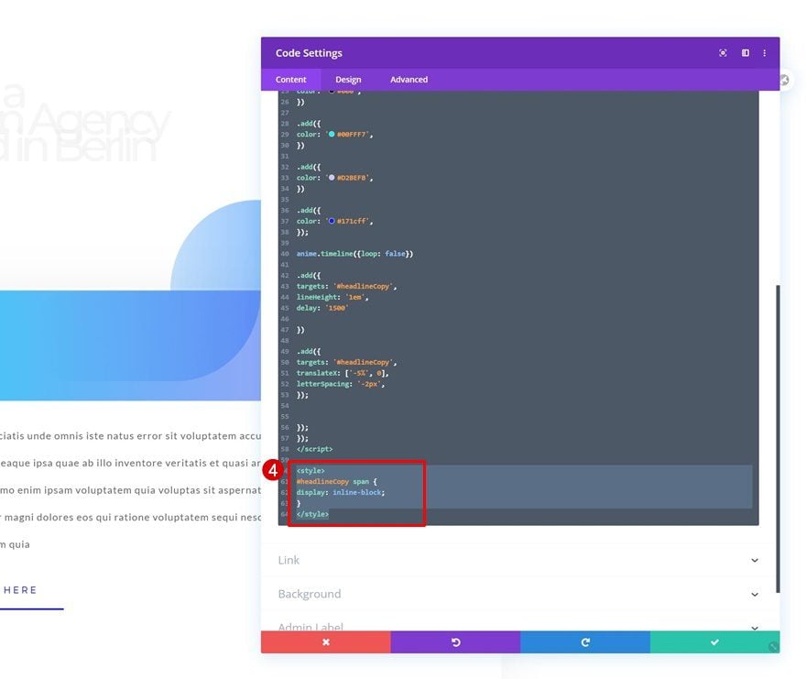Expand the Background section
Screen dimensions: 806x679
pyautogui.click(x=518, y=594)
